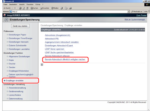150x111 pixels.
Task: Open Empfangen/Weiterleiten in sidebar
Action: tap(19, 71)
